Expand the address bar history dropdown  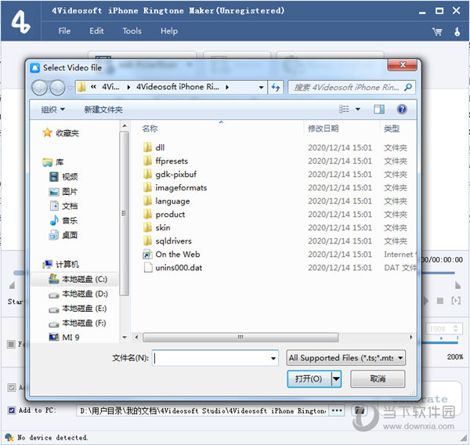261,87
